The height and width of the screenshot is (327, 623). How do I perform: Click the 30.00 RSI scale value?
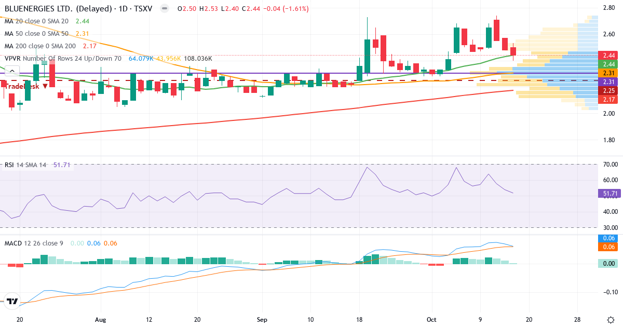pos(610,227)
